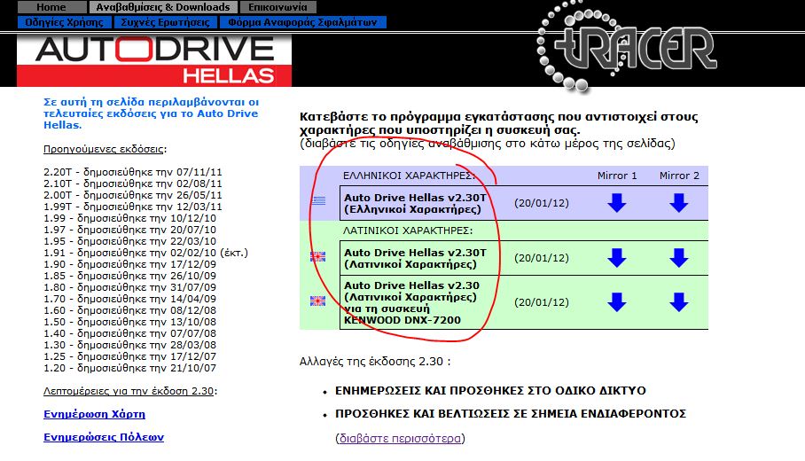Click ΛΑΤΙΝΙΚΟΙ ΧΑΡΑΚΤΗΡΕΣ section header
The height and width of the screenshot is (461, 805).
click(408, 230)
